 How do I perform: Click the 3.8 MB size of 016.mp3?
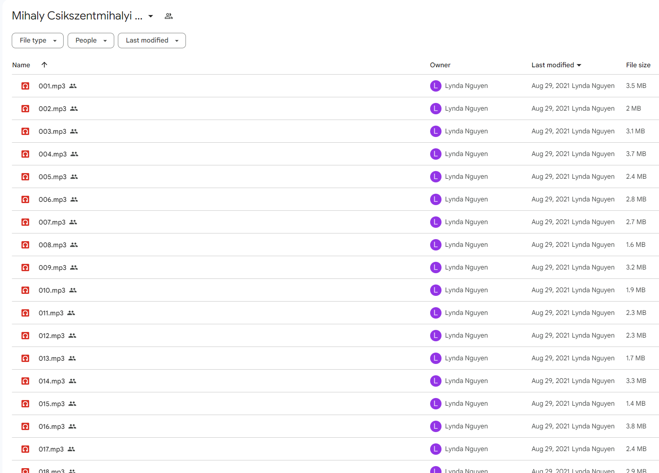[x=636, y=426]
